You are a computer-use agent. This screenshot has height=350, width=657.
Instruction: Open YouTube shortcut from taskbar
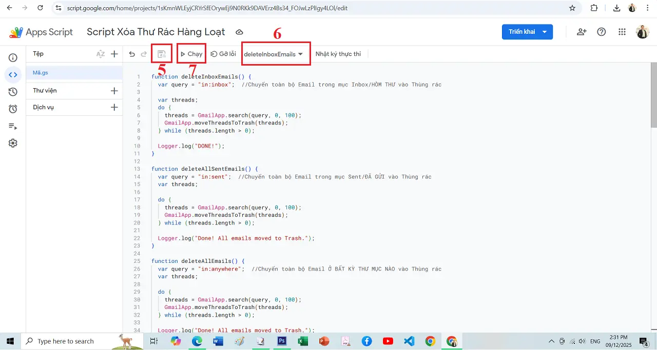(388, 341)
